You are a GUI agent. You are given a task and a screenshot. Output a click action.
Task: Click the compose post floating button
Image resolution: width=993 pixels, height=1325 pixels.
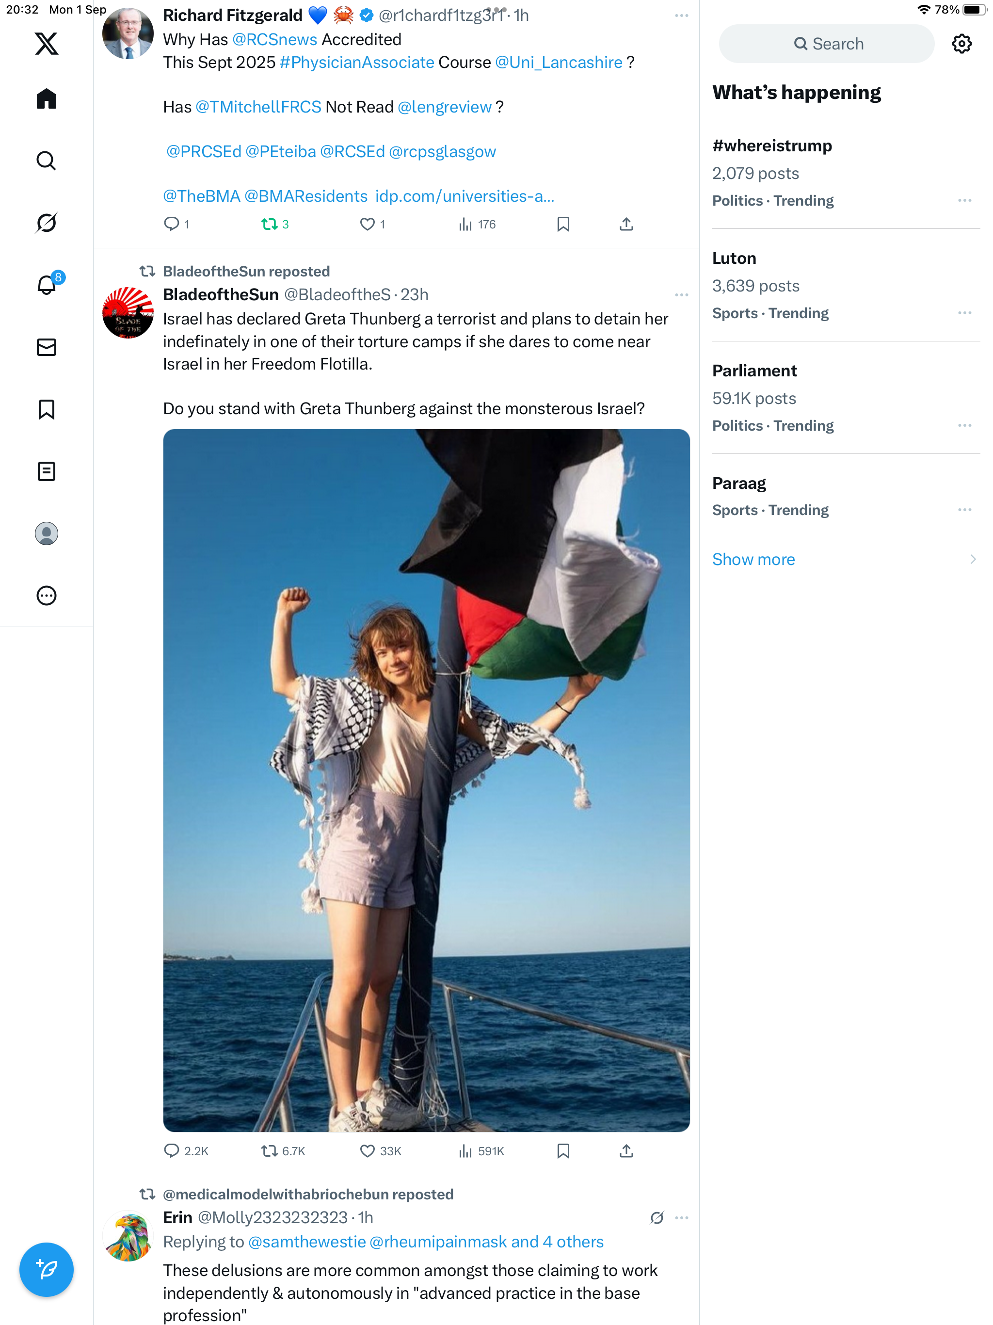[x=46, y=1269]
